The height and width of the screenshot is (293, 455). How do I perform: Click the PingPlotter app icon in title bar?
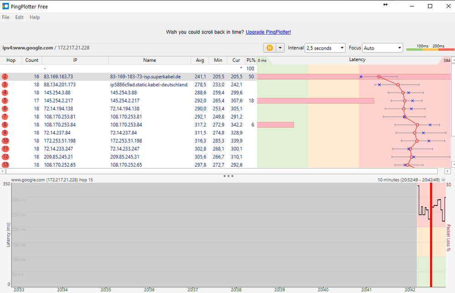(5, 6)
